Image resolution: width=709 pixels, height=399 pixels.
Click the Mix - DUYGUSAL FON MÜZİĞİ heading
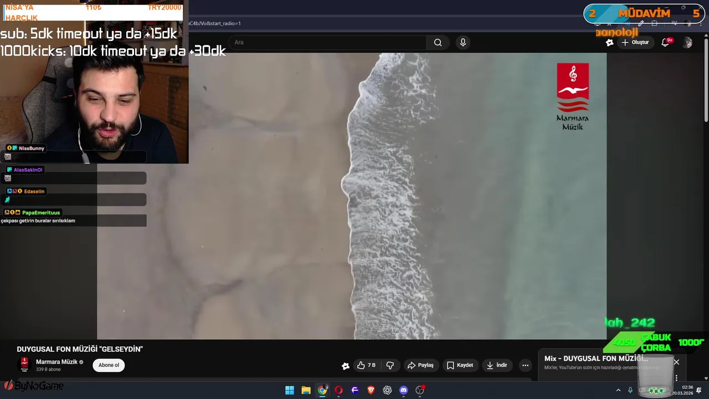596,359
